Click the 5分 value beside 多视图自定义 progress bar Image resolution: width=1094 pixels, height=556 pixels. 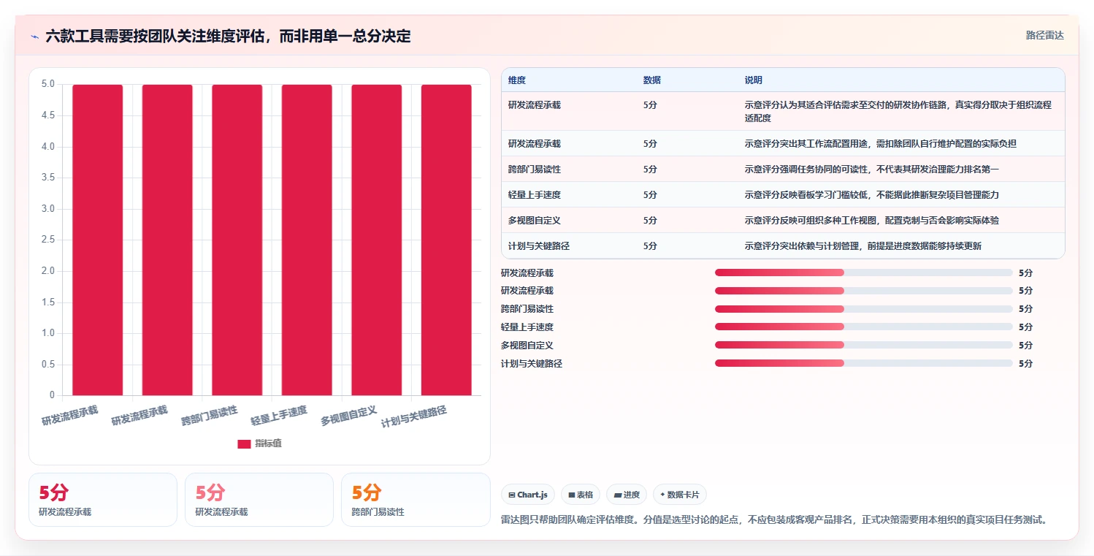(1025, 345)
